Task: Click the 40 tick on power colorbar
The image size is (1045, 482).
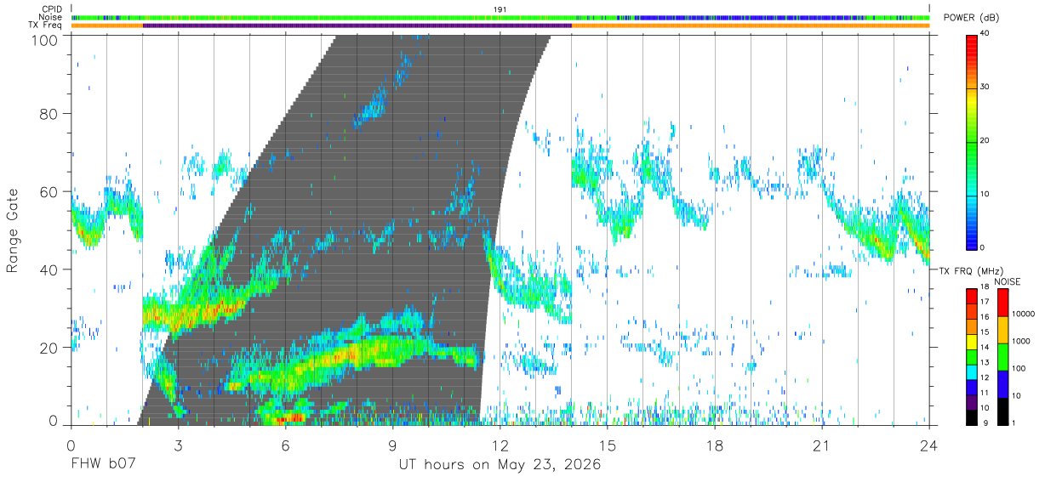Action: pyautogui.click(x=985, y=33)
